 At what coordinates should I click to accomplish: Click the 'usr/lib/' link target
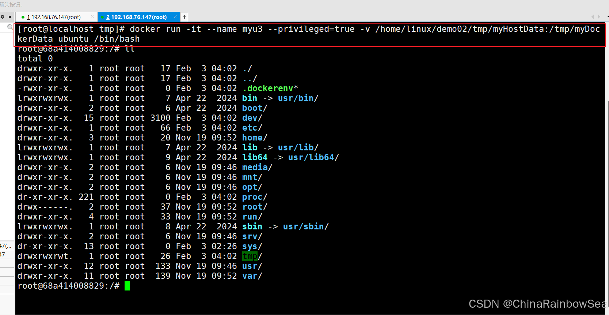[x=298, y=147]
